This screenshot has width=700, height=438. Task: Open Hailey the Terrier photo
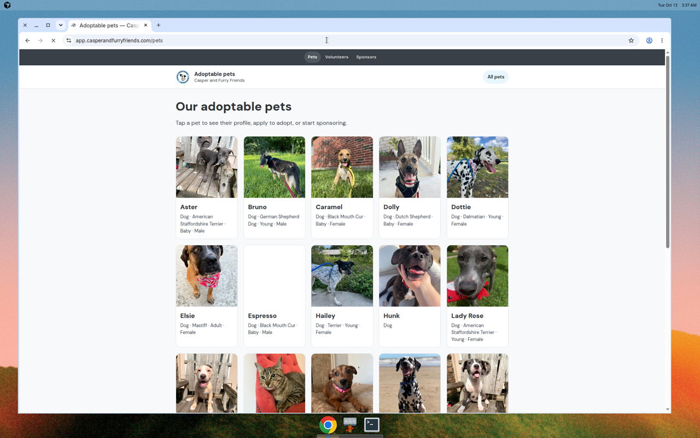click(x=342, y=276)
